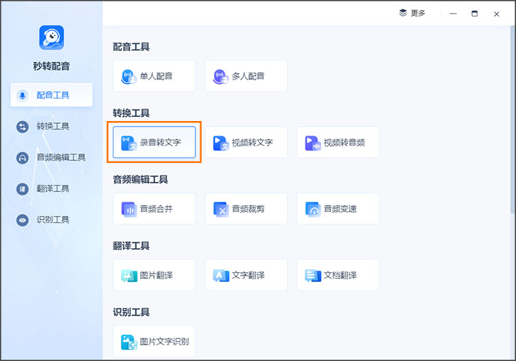The image size is (516, 361).
Task: Click the 翻译工具 section heading
Action: [x=131, y=246]
